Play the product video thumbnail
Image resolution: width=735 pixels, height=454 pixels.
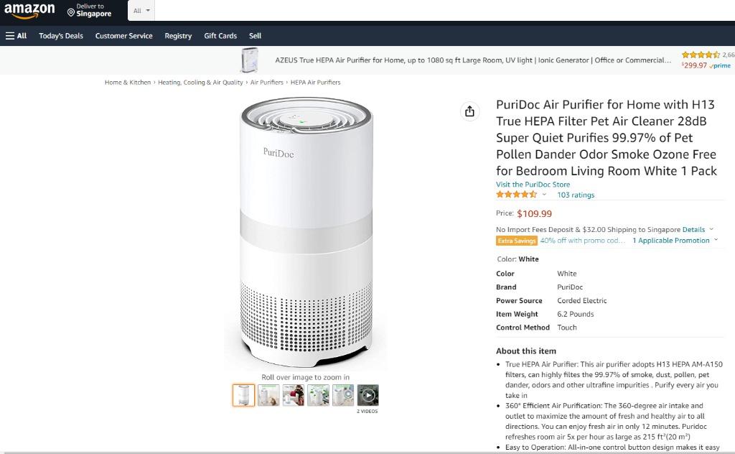(367, 395)
